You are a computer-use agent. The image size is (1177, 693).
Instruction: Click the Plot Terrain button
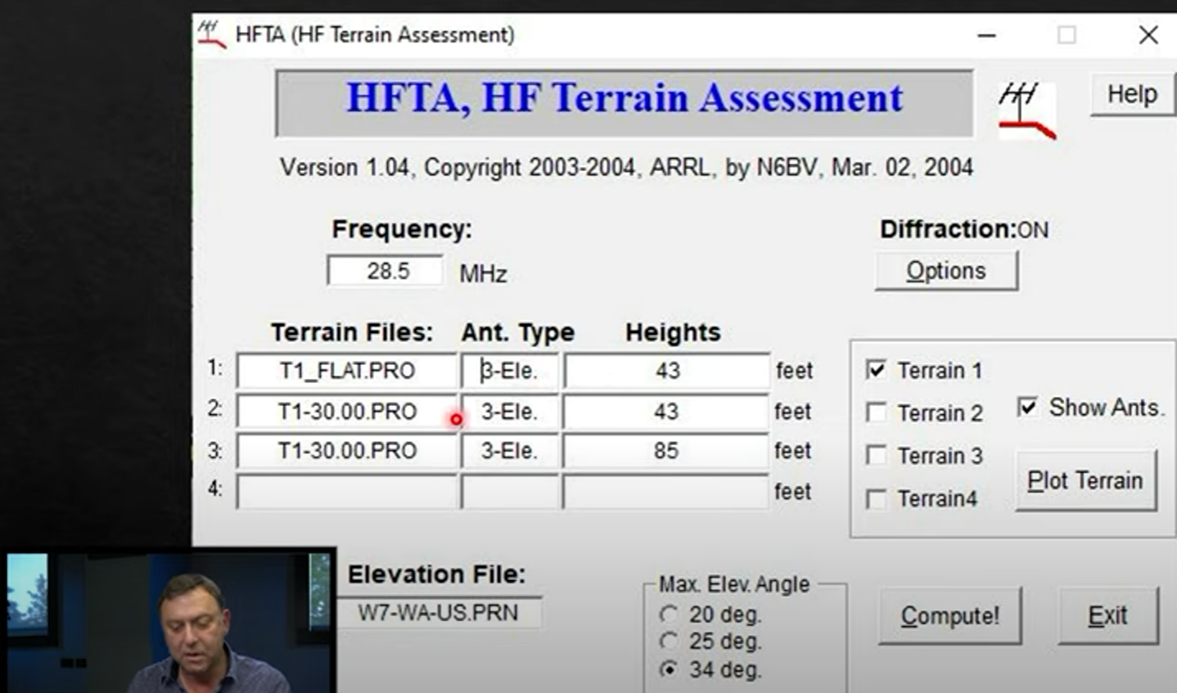[x=1085, y=480]
